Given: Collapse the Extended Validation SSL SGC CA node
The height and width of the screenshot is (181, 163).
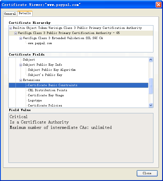Looking at the screenshot, I should [21, 38].
